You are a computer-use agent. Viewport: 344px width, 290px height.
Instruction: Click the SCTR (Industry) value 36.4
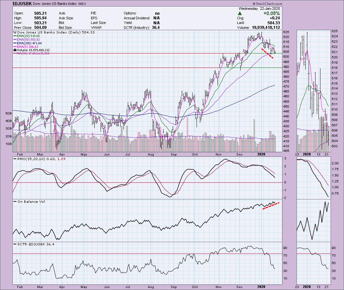pyautogui.click(x=156, y=28)
